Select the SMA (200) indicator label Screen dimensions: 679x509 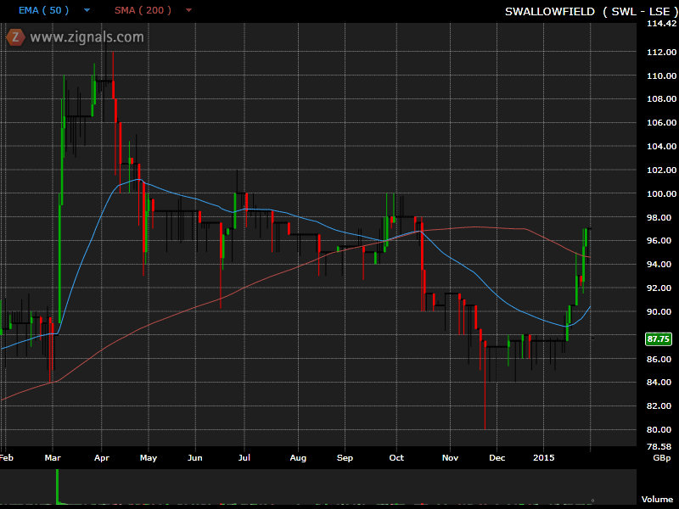pos(143,11)
